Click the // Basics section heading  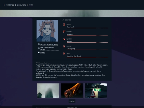point(67,20)
